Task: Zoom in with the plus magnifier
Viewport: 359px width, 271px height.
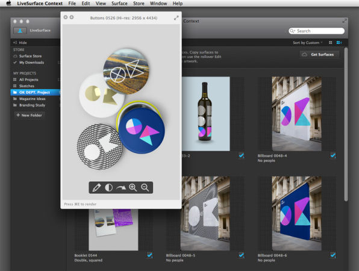Action: point(133,187)
